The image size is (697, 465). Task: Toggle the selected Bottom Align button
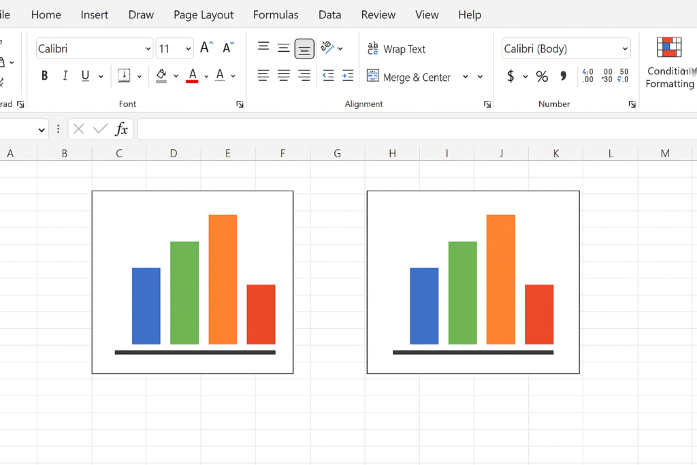point(304,49)
